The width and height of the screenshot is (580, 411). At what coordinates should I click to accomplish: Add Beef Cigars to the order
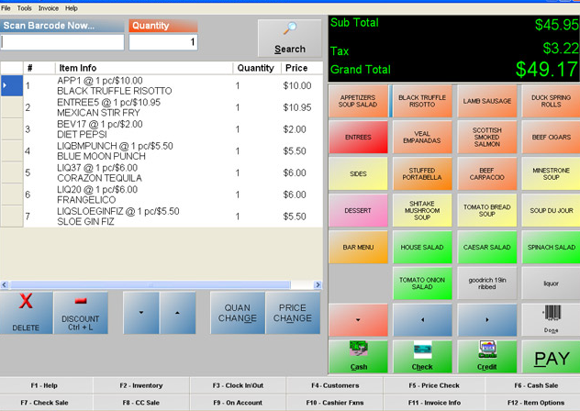[x=551, y=138]
